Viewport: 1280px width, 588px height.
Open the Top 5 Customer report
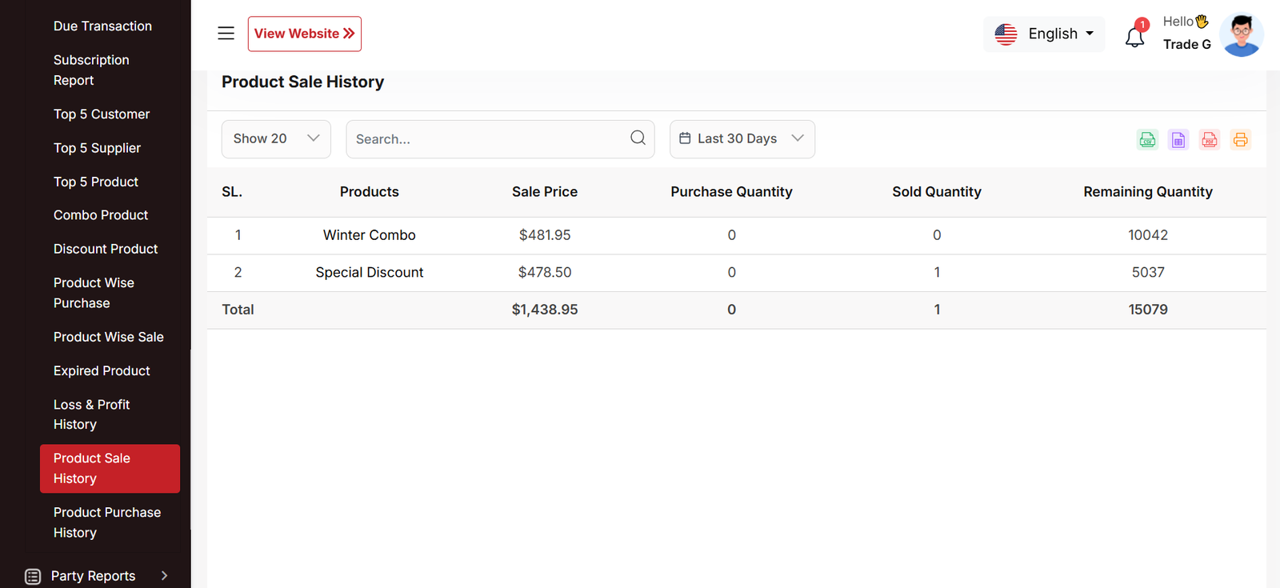(x=102, y=114)
